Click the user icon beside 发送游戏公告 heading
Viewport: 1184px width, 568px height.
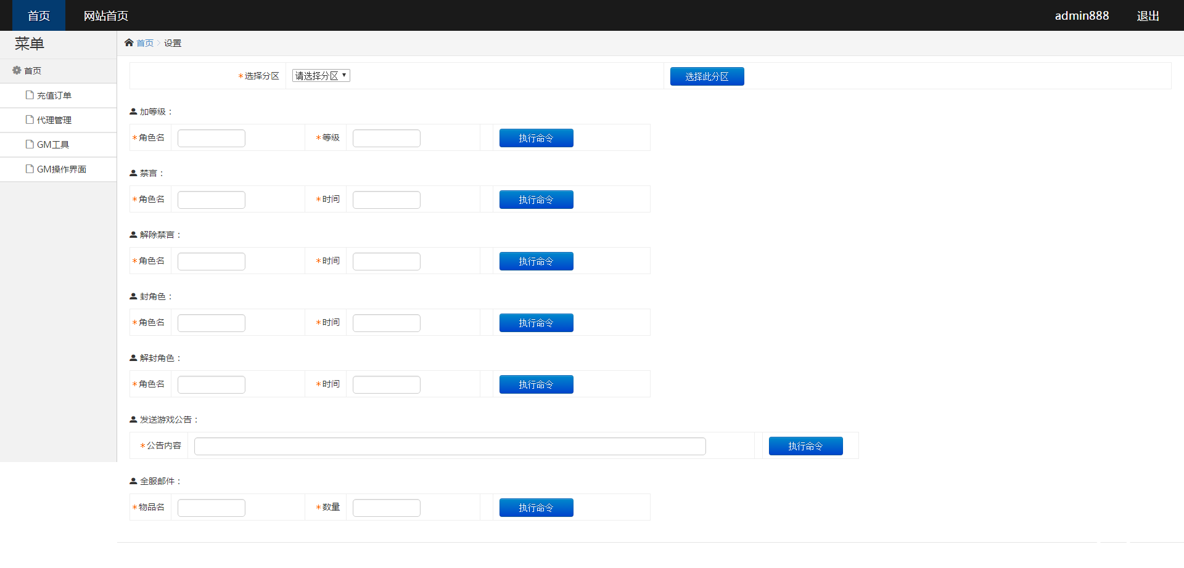tap(133, 420)
